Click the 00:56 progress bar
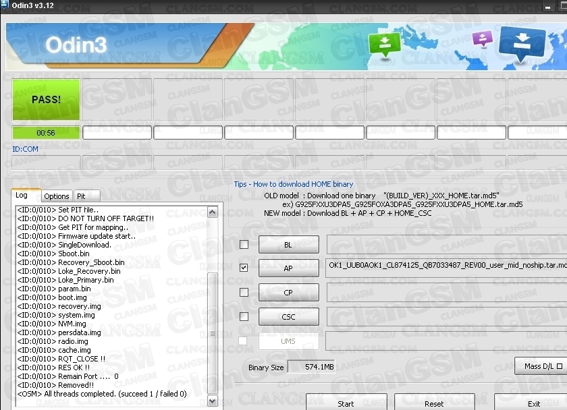Image resolution: width=567 pixels, height=410 pixels. point(46,133)
